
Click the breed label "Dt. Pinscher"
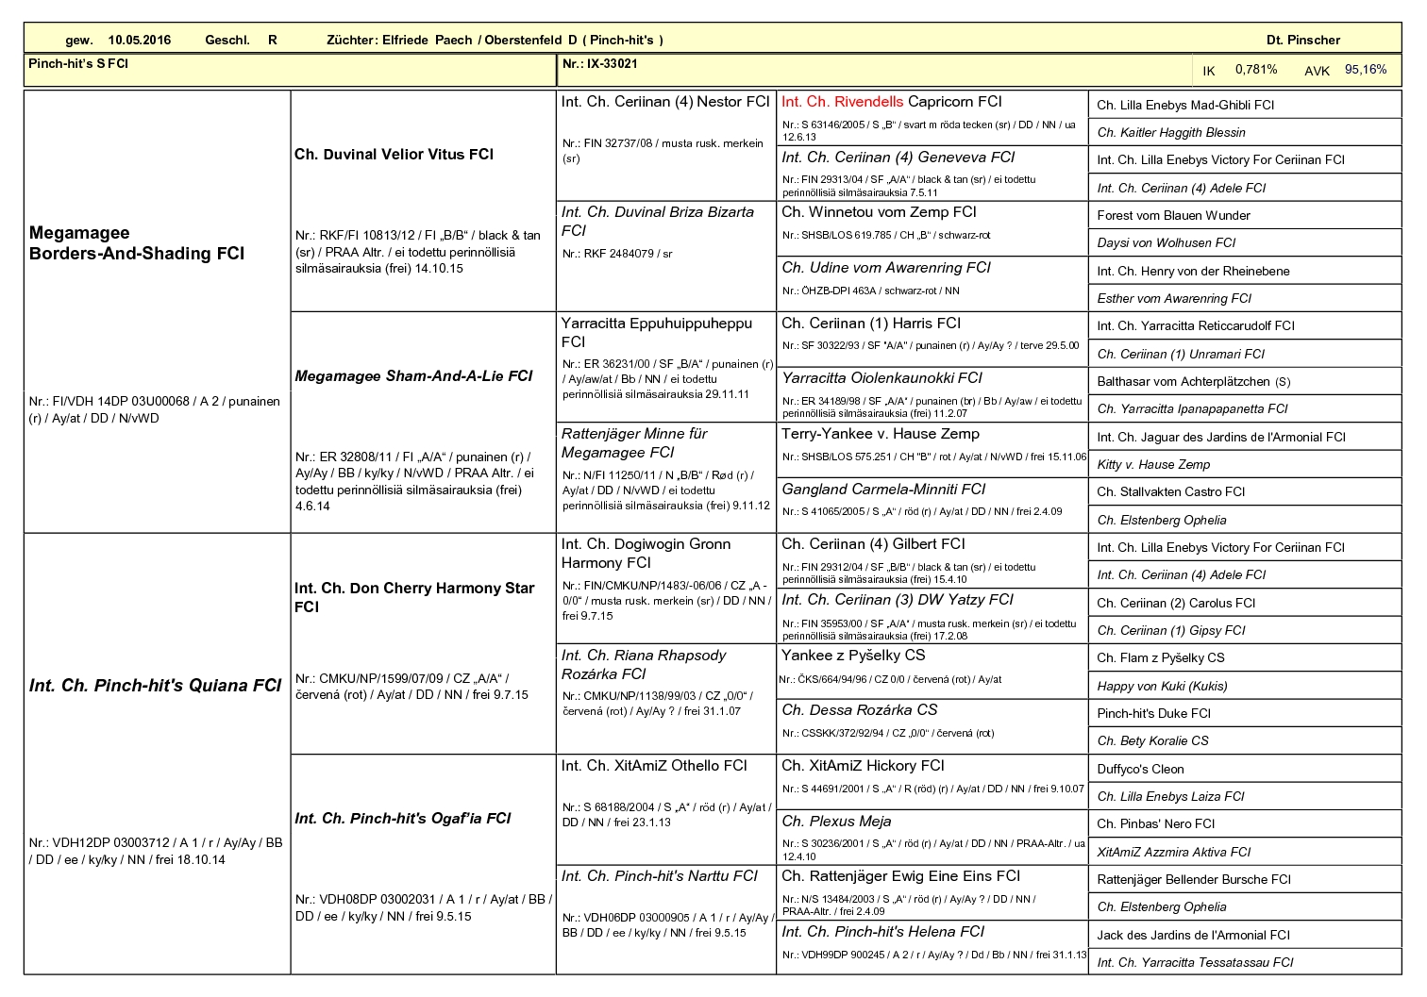click(x=1303, y=40)
